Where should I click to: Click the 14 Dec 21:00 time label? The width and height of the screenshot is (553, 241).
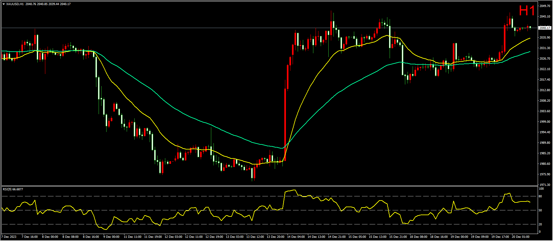(337, 237)
